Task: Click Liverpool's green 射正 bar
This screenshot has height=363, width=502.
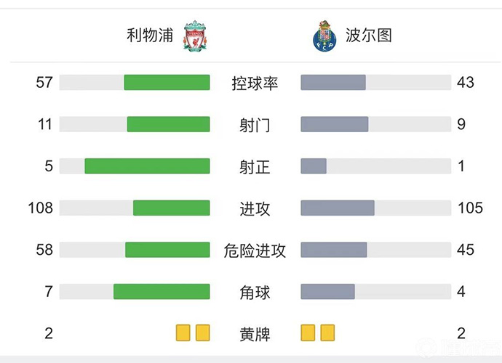Action: [147, 166]
